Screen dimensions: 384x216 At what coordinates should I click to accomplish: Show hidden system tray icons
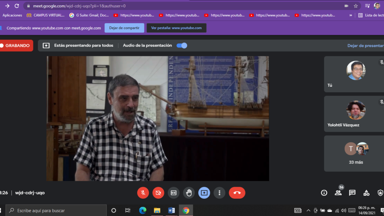(x=309, y=210)
